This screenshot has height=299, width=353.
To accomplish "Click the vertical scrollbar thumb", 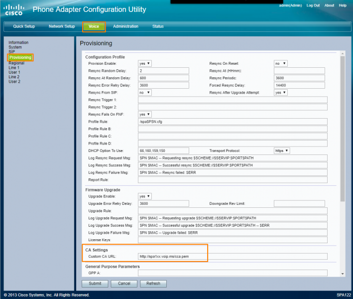I will click(343, 129).
